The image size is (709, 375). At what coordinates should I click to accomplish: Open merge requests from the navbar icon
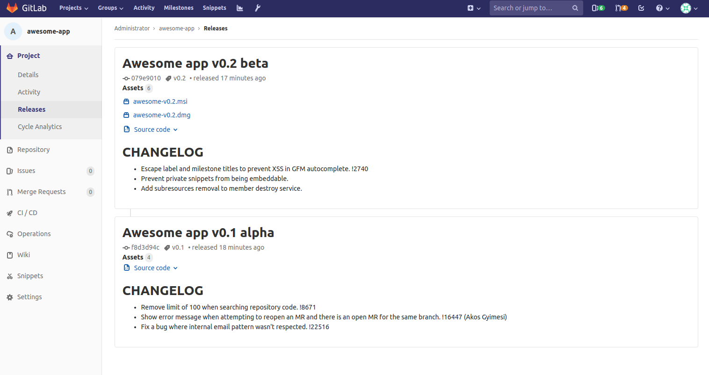tap(621, 8)
